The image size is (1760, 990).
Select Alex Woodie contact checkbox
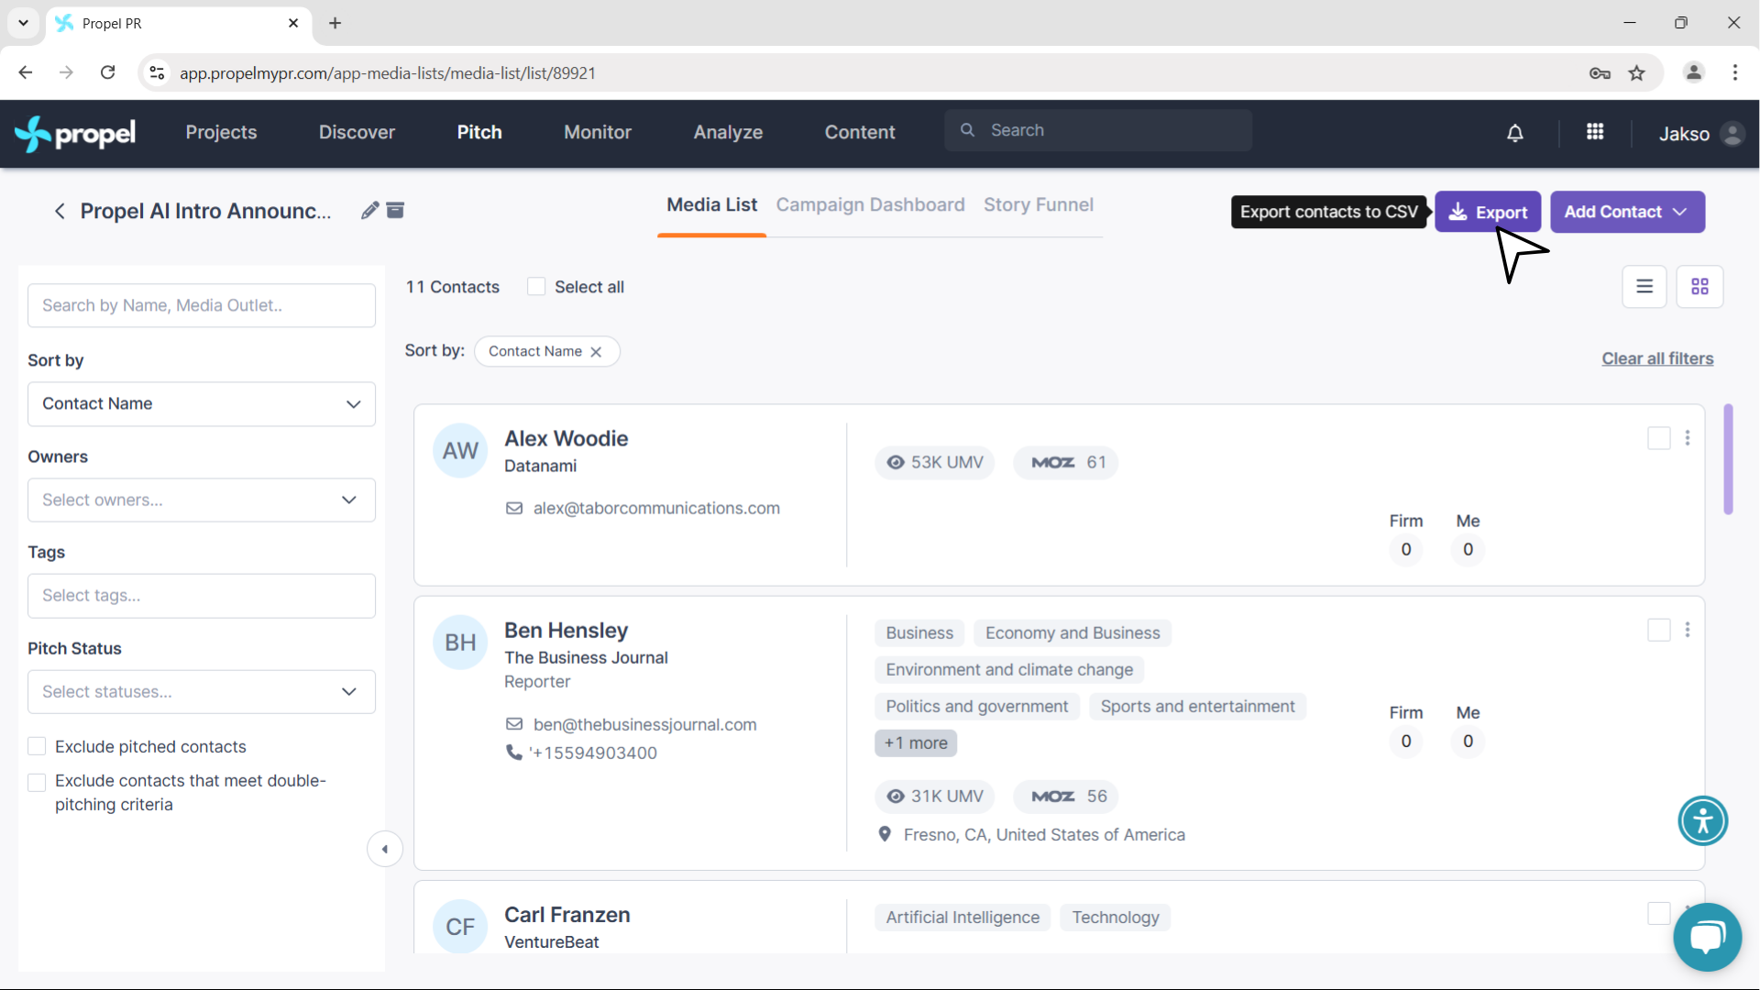point(1659,438)
